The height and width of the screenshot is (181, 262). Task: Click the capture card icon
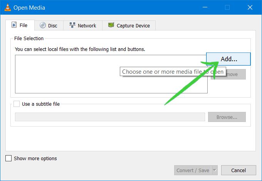tap(111, 25)
